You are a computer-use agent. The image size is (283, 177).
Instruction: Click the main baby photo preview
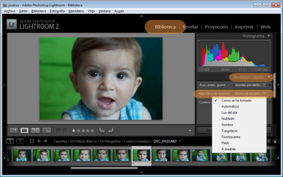(x=101, y=78)
